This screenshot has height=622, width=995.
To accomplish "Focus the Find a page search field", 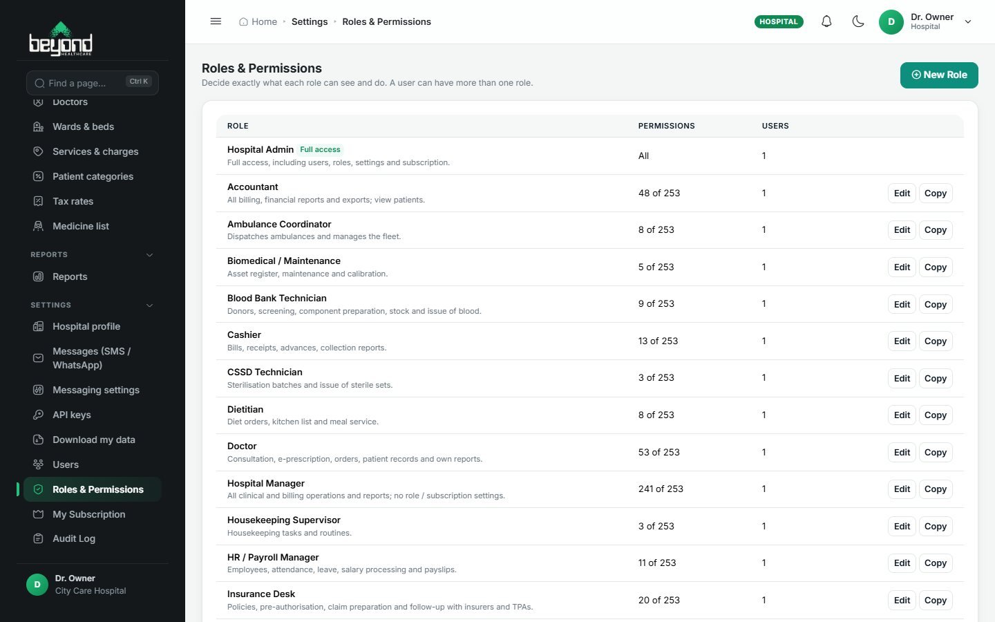I will (x=93, y=83).
